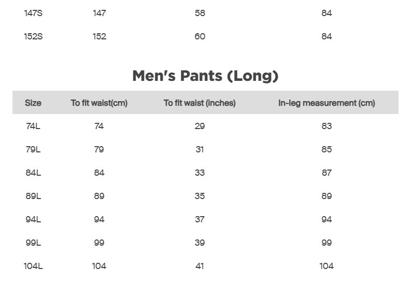This screenshot has height=297, width=413.
Task: Select the 41 inches waist value
Action: 200,266
